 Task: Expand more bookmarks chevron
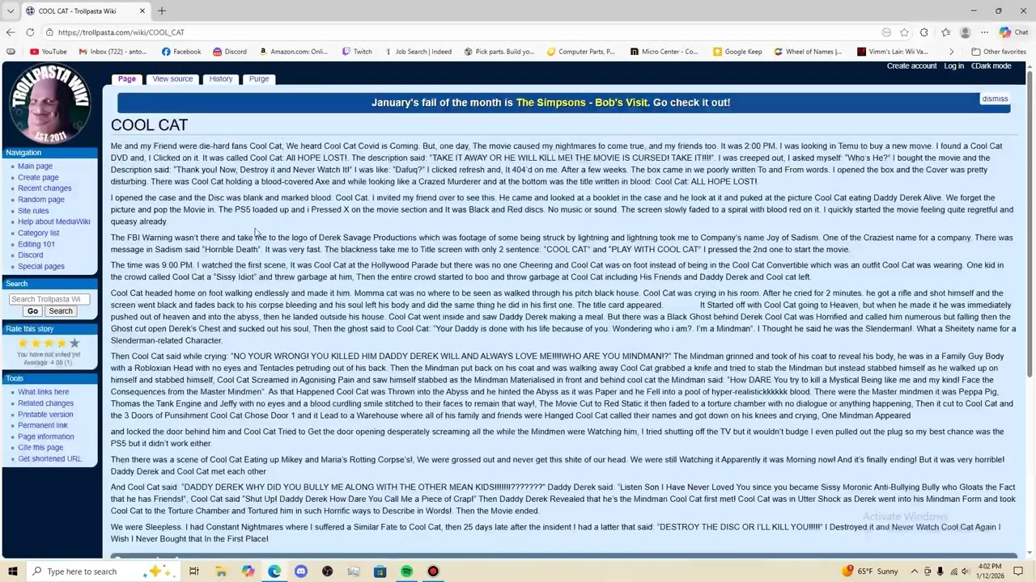click(x=951, y=52)
